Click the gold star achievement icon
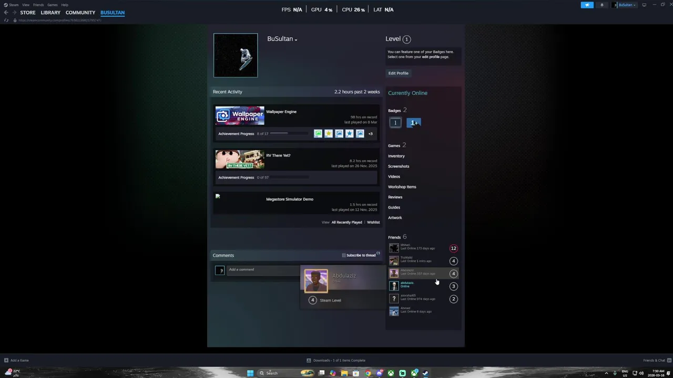This screenshot has width=673, height=378. click(x=329, y=133)
